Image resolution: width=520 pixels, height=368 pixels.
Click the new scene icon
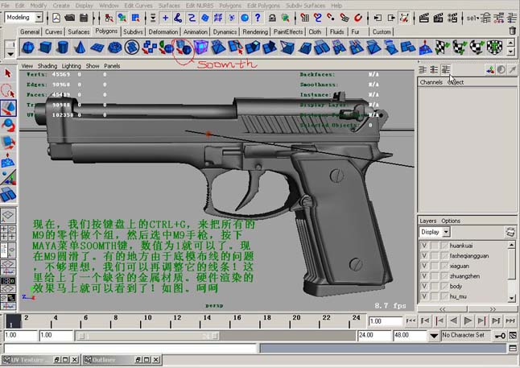(56, 18)
